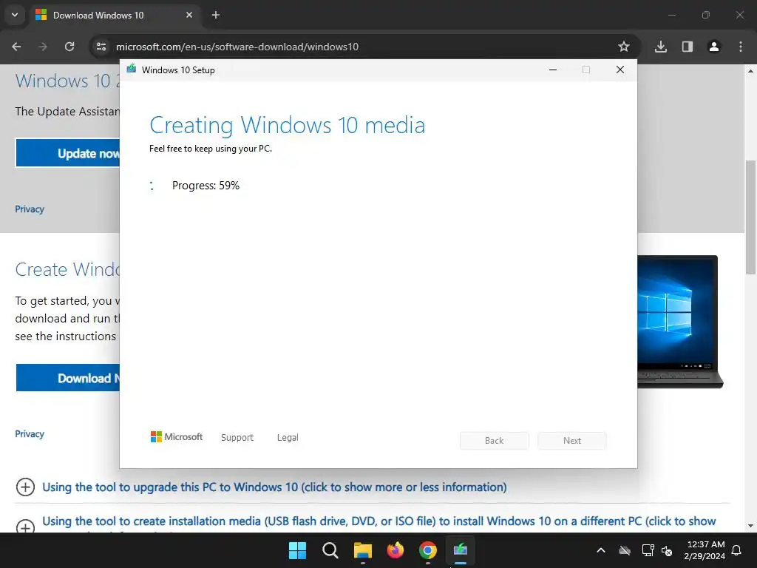Screen dimensions: 757x568
Task: Click the address bar URL
Action: click(x=237, y=47)
